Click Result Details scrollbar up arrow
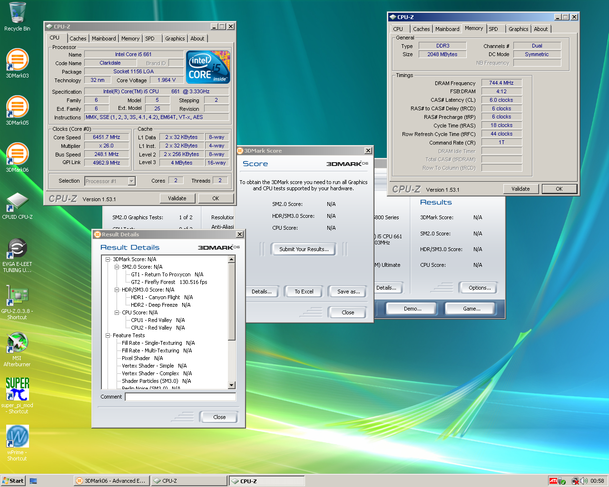The height and width of the screenshot is (487, 609). 232,259
